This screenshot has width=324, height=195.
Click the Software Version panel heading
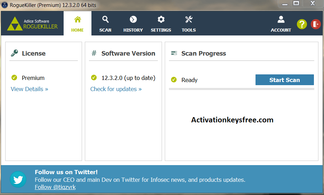pos(128,53)
